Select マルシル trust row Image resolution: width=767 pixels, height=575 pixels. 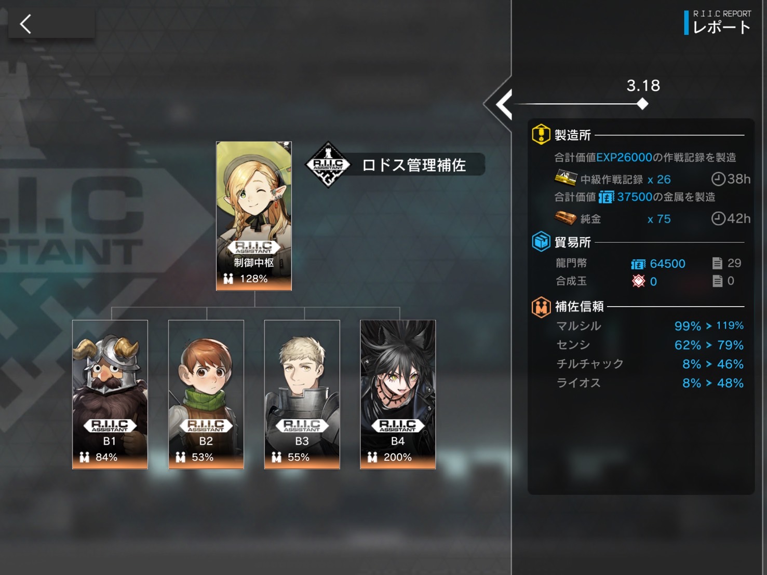[x=650, y=326]
